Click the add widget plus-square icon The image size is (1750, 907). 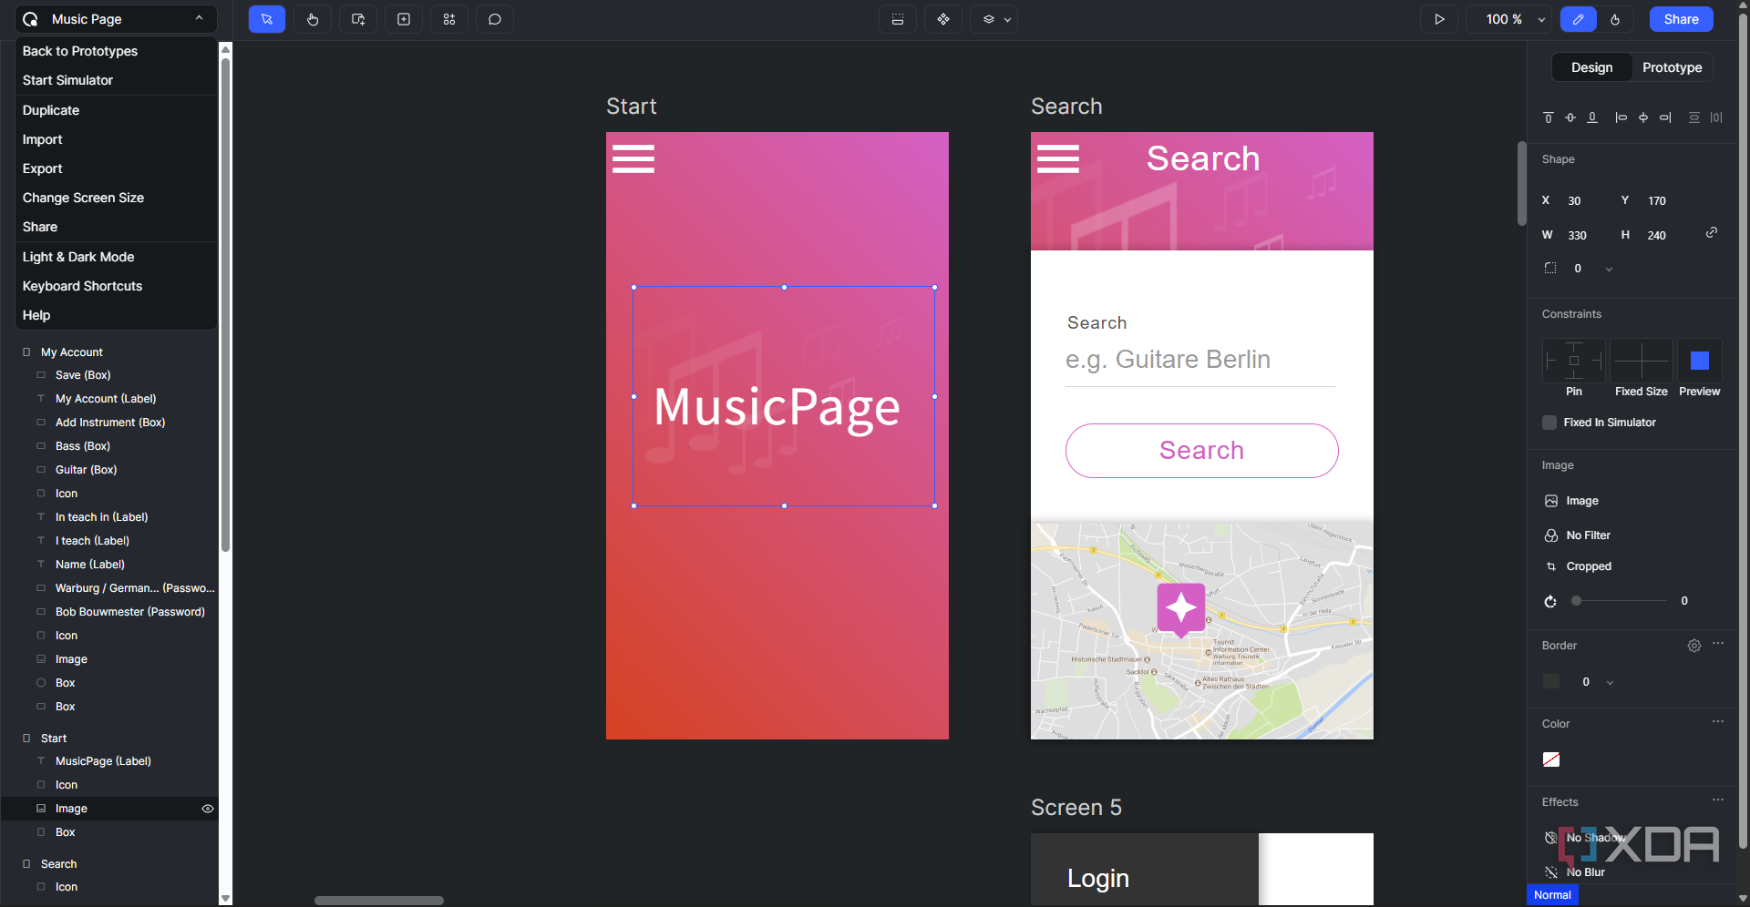coord(404,19)
